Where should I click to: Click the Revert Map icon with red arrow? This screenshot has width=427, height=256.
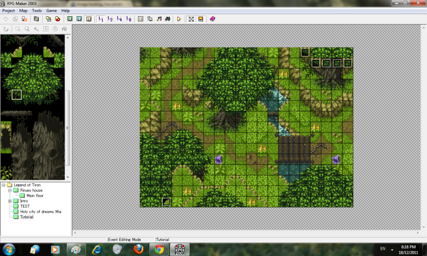tap(58, 19)
